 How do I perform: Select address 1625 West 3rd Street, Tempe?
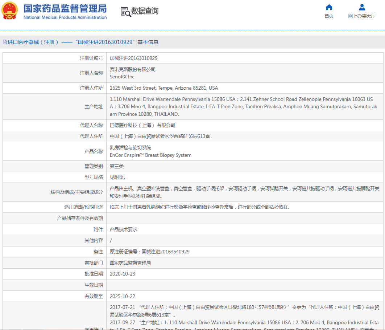pyautogui.click(x=164, y=88)
